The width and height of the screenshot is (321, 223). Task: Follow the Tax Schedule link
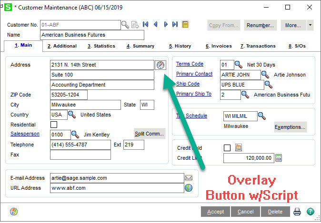[x=191, y=116]
